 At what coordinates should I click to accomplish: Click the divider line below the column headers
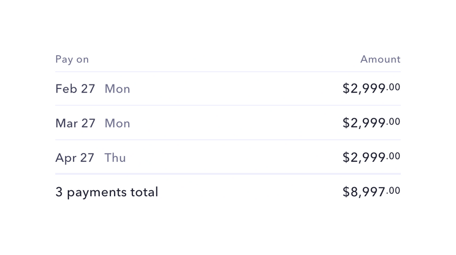(228, 71)
